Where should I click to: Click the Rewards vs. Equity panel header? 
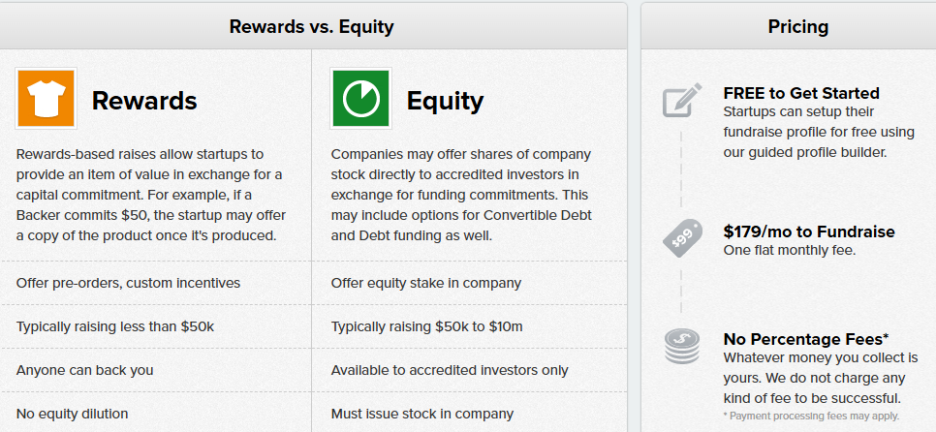[312, 26]
